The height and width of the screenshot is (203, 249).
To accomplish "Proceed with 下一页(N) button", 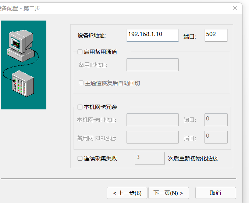I will point(168,193).
